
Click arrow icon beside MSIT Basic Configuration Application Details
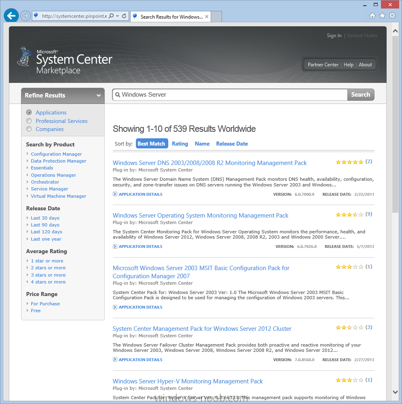pyautogui.click(x=115, y=307)
